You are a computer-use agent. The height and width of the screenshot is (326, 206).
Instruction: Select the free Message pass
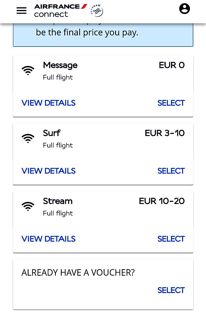171,103
